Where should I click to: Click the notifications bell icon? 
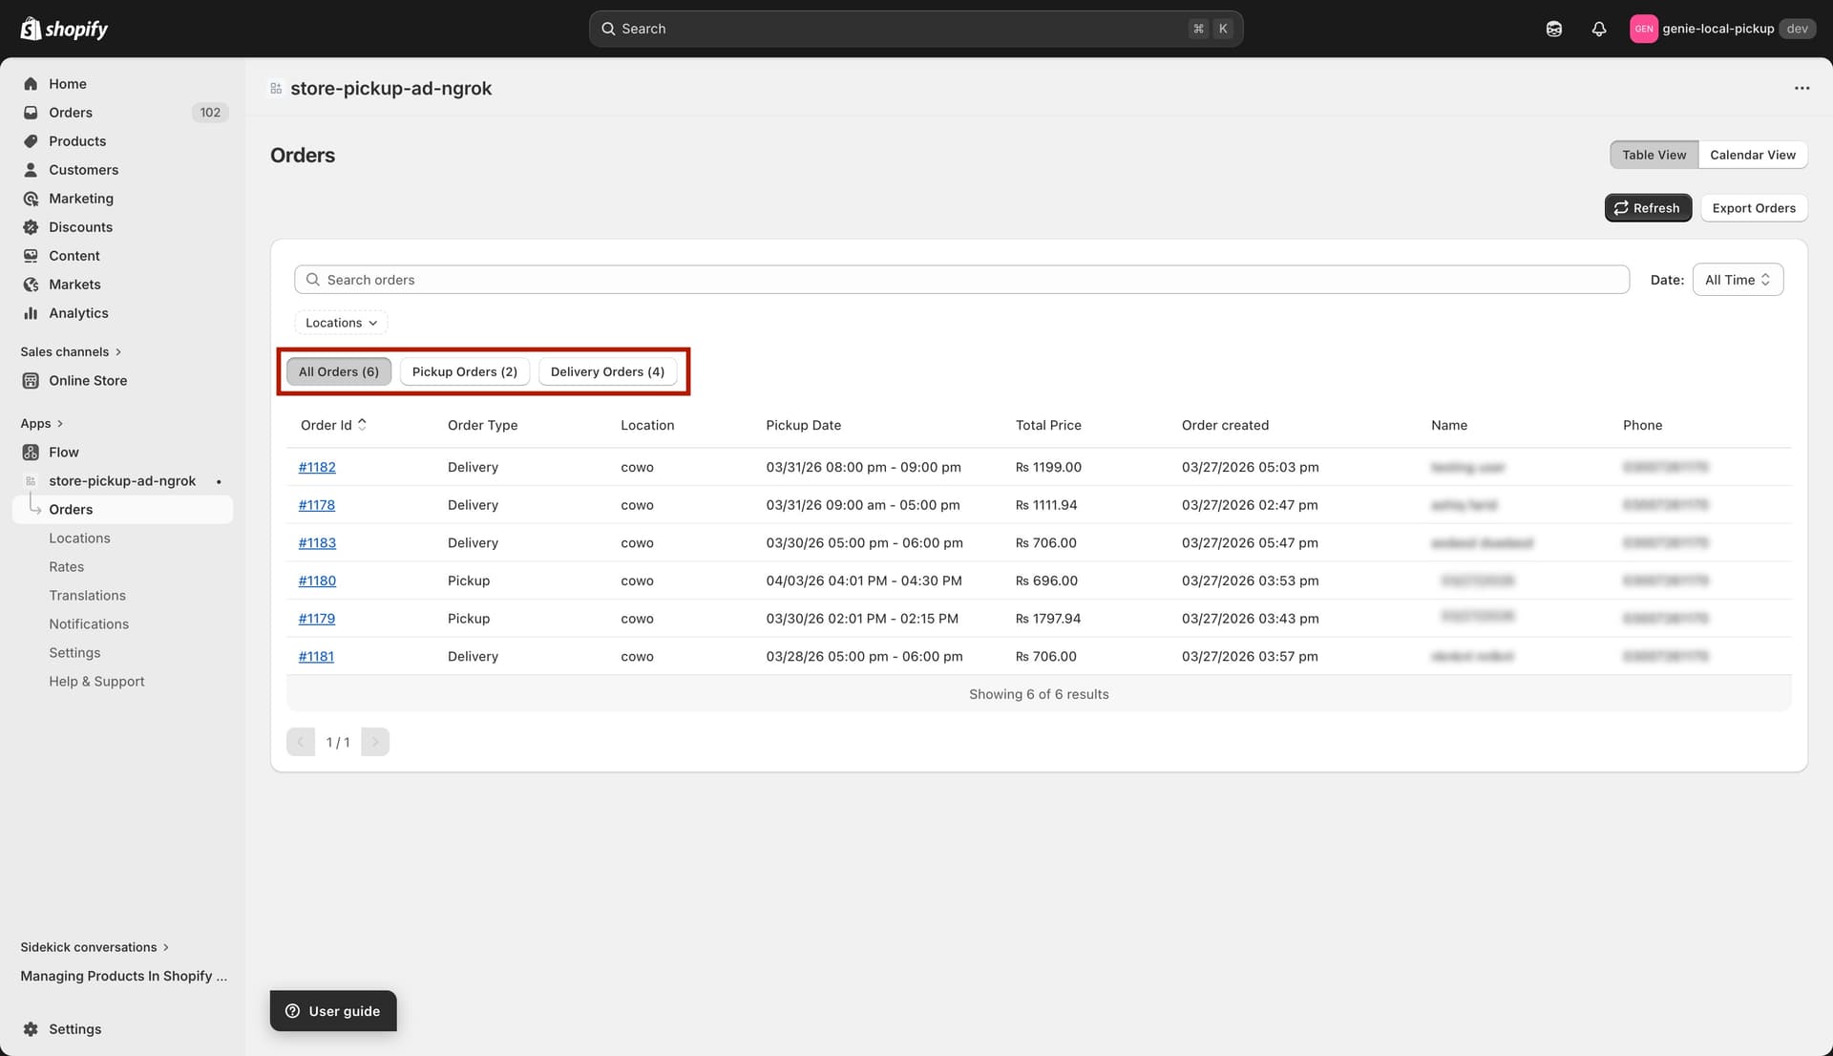tap(1598, 29)
